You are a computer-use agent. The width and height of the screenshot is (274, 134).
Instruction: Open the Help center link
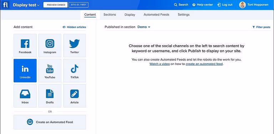203,5
